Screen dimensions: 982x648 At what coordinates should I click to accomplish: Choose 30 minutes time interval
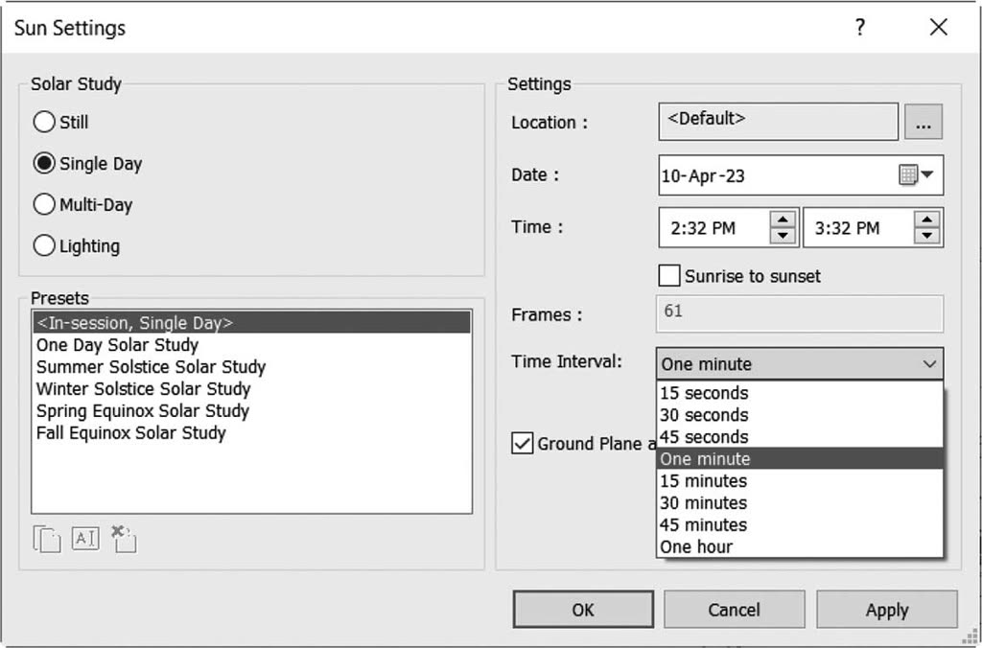tap(800, 502)
